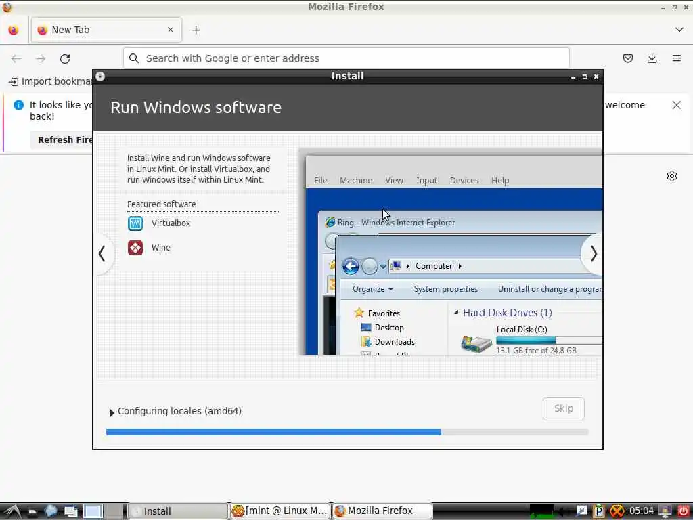This screenshot has width=693, height=520.
Task: Open the Firefox downloads icon
Action: 652,58
